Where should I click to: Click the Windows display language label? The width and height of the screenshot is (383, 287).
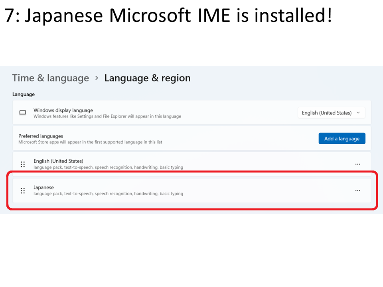click(x=63, y=110)
